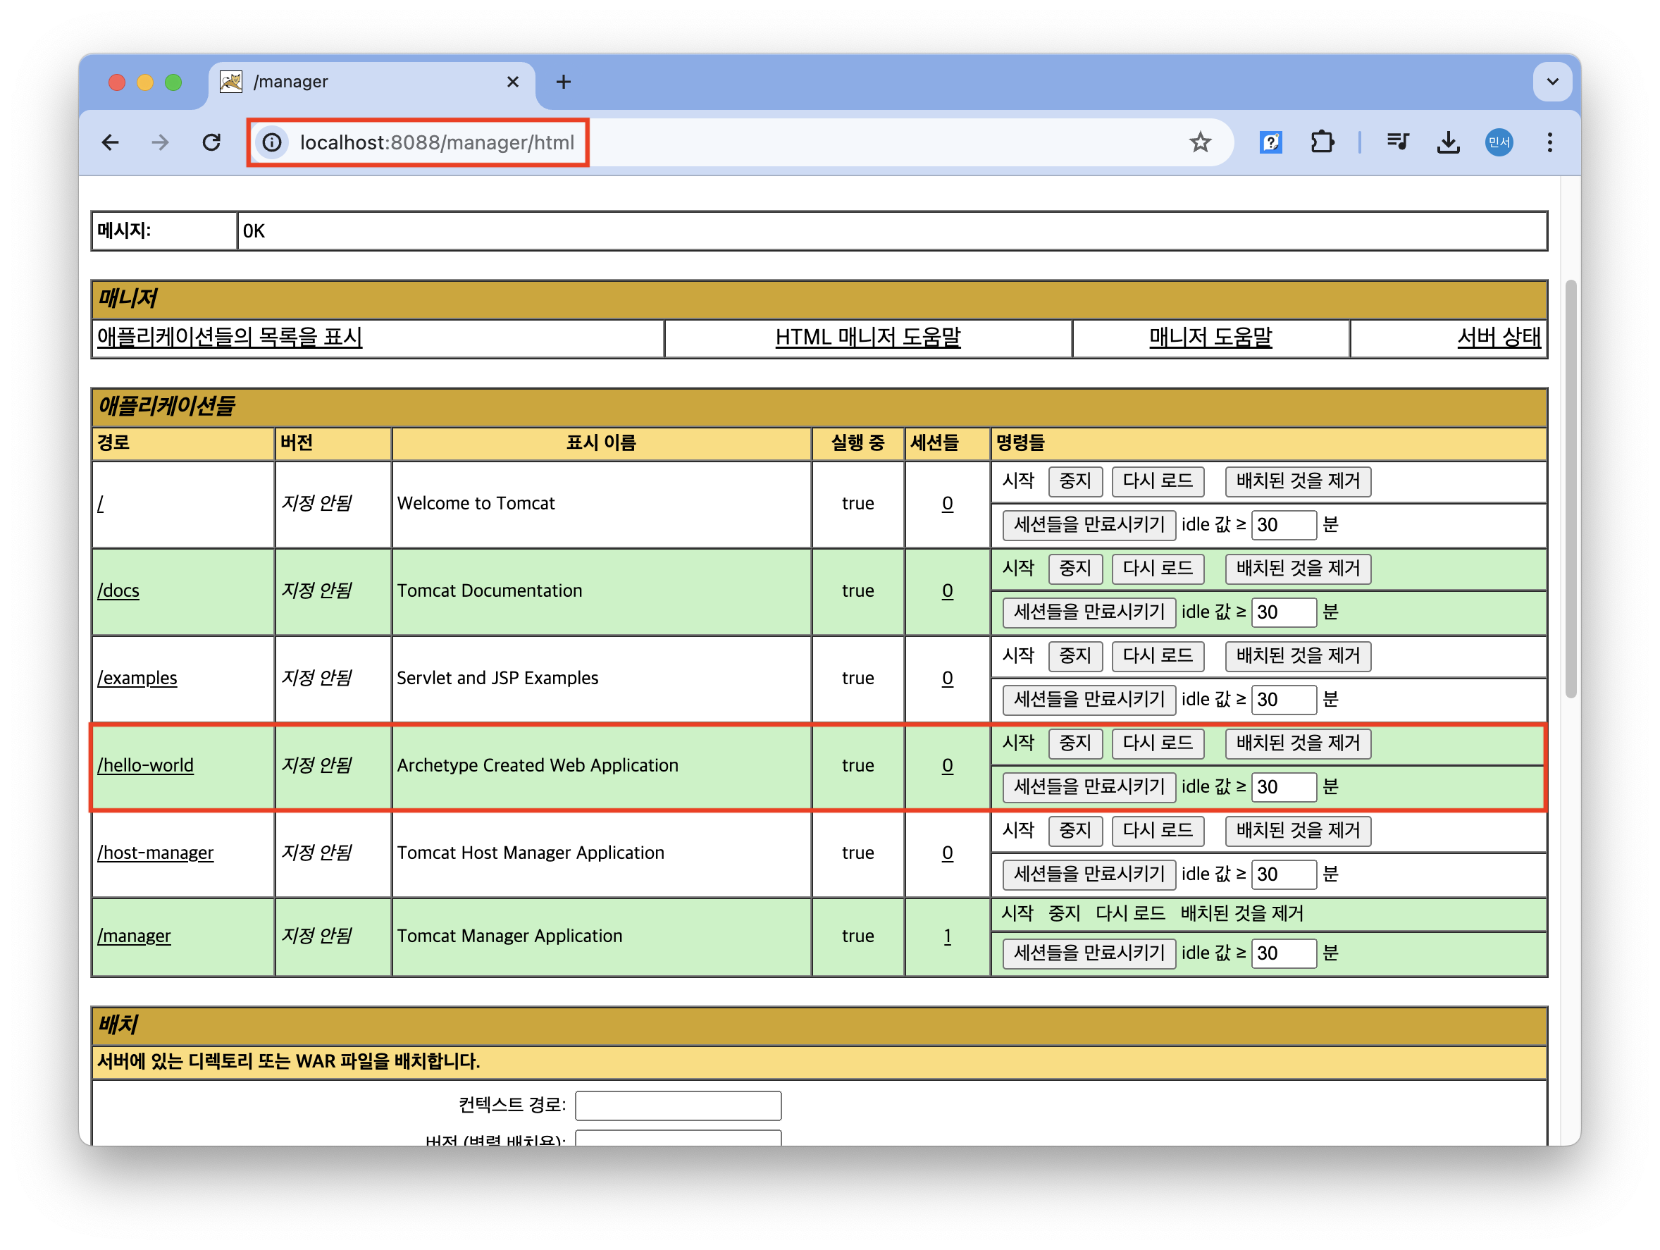The image size is (1660, 1250).
Task: Reload the manager page
Action: [211, 142]
